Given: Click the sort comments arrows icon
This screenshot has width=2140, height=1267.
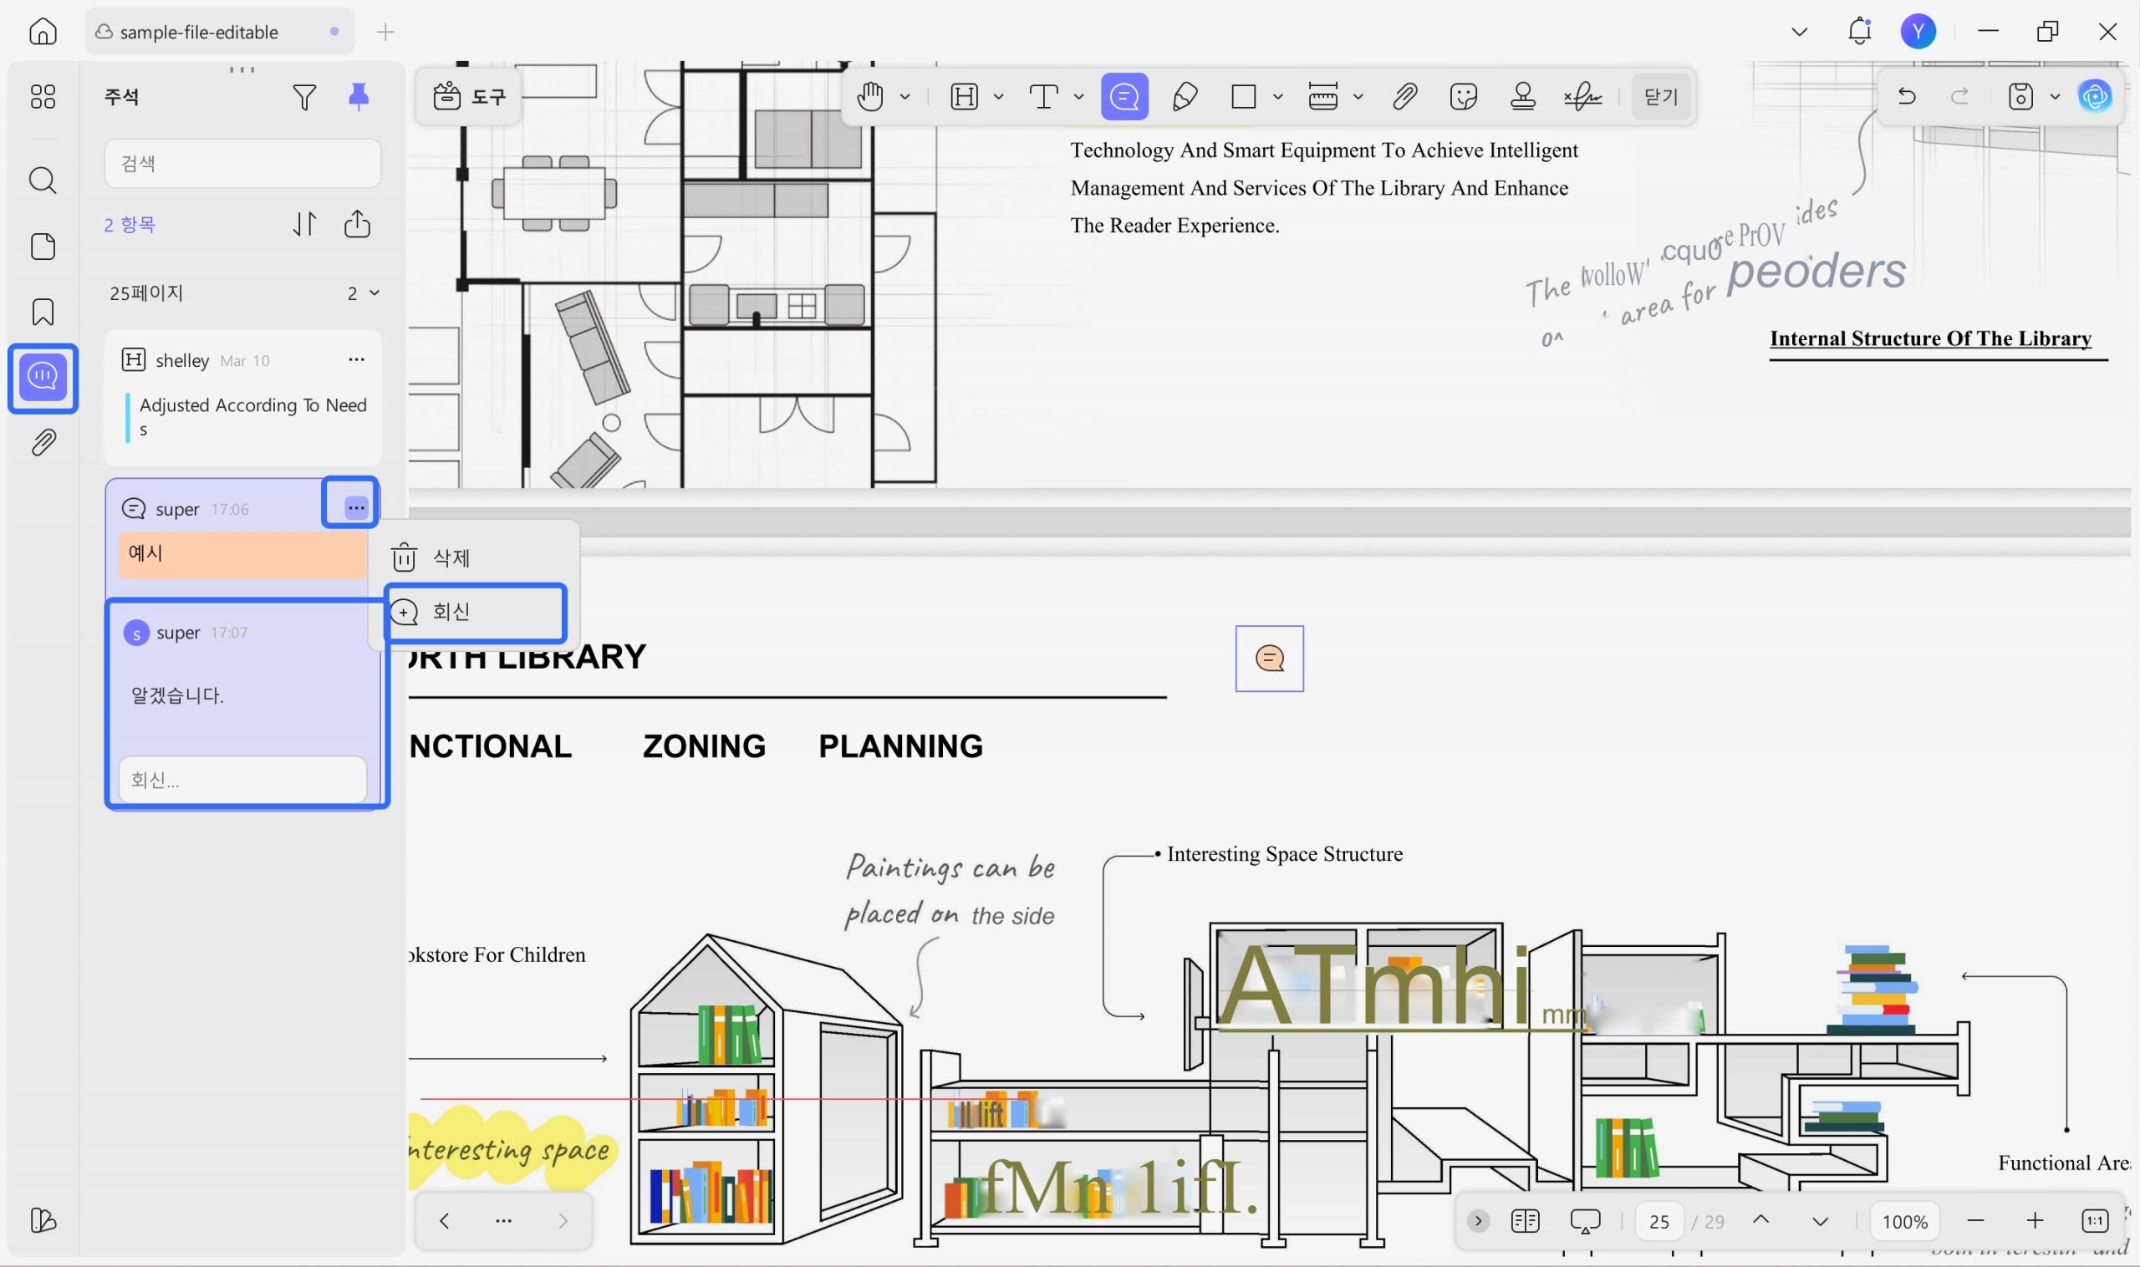Looking at the screenshot, I should 305,224.
